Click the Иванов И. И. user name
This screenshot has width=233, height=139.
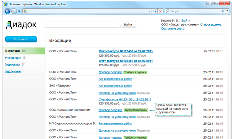coord(170,21)
